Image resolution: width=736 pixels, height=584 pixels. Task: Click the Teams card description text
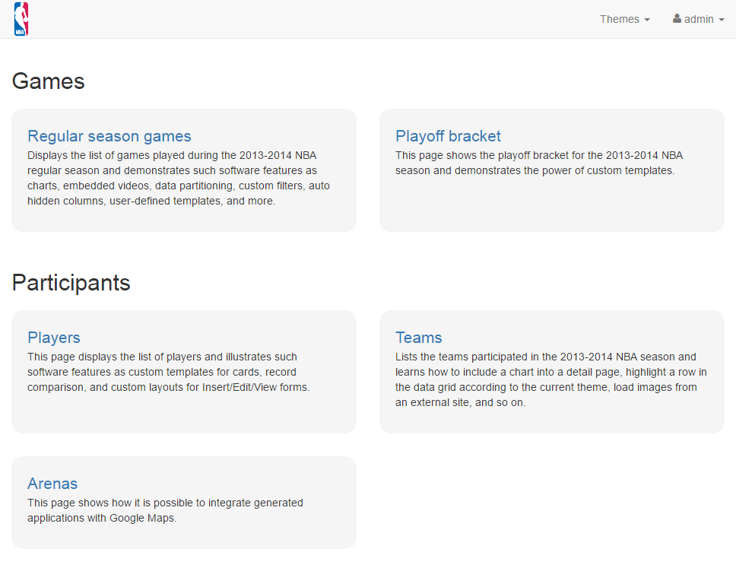(550, 379)
